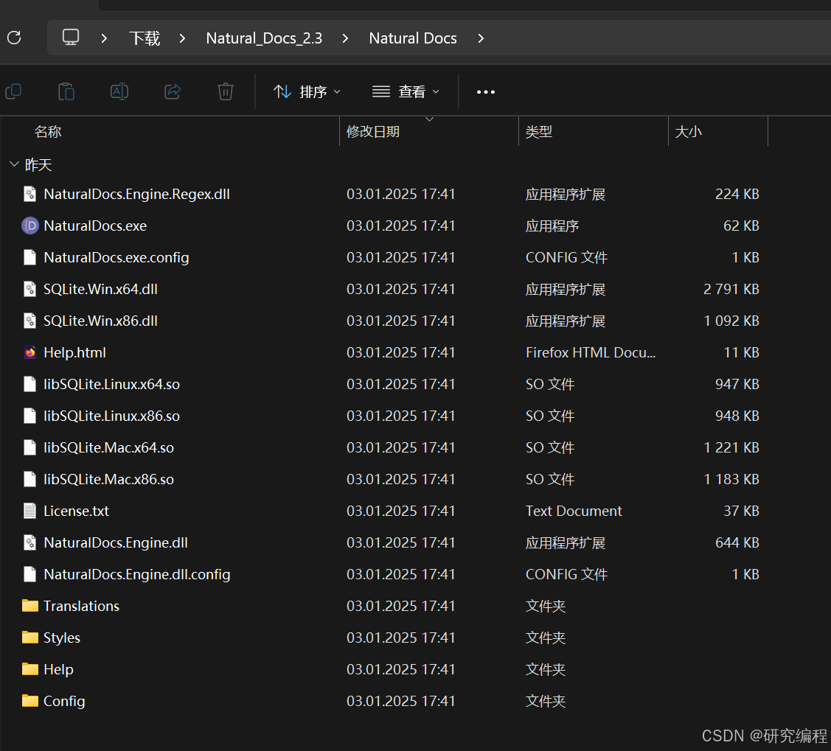The height and width of the screenshot is (751, 831).
Task: Select the Styles folder name
Action: coord(62,638)
